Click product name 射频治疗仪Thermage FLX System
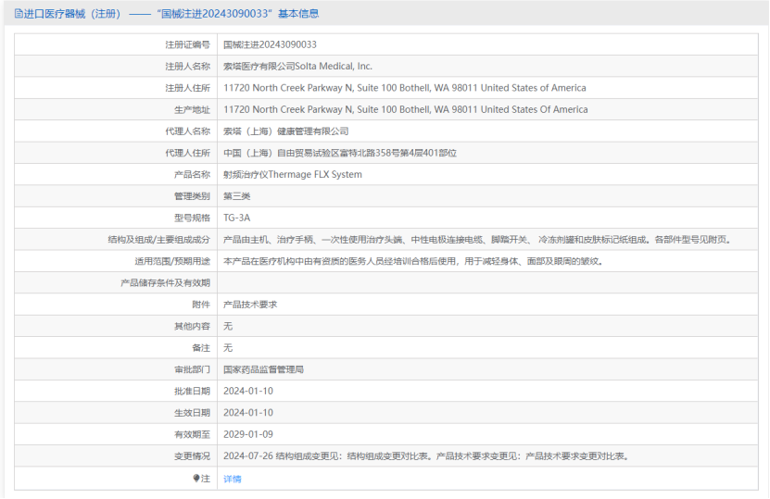 click(x=292, y=174)
